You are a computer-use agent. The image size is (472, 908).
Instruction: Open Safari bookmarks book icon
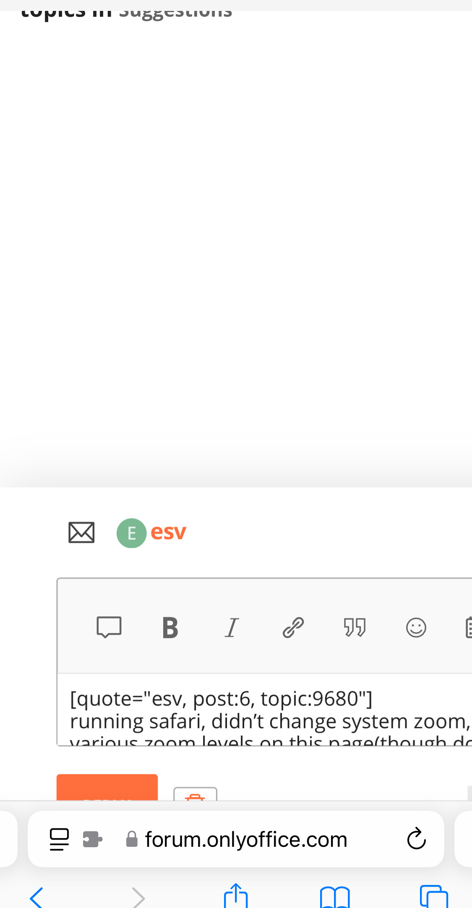[x=335, y=897]
